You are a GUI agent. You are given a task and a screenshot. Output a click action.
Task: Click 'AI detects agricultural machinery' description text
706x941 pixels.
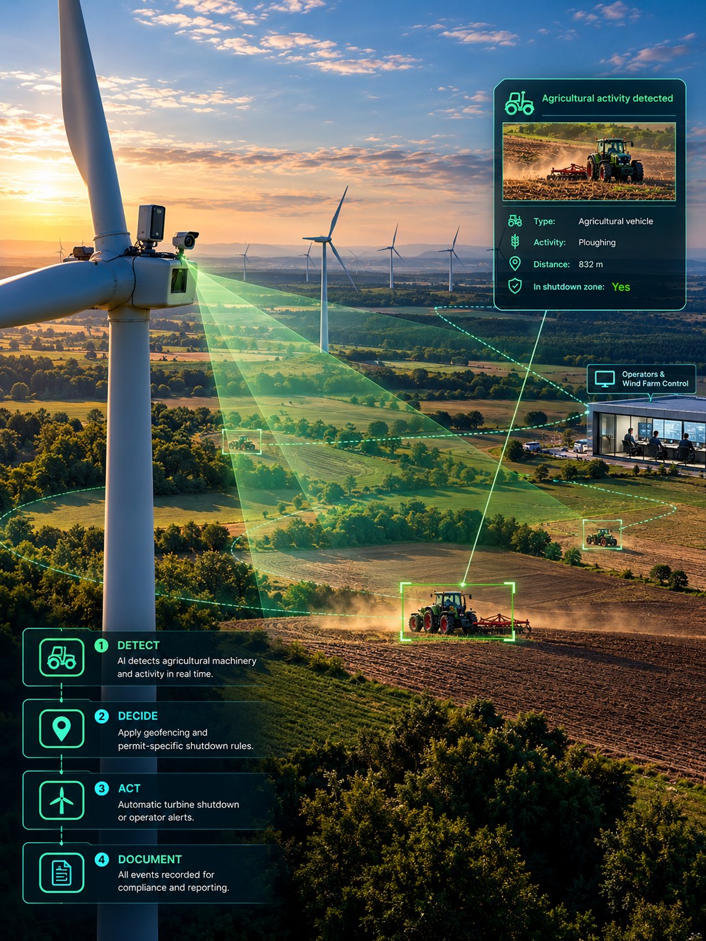[x=187, y=661]
